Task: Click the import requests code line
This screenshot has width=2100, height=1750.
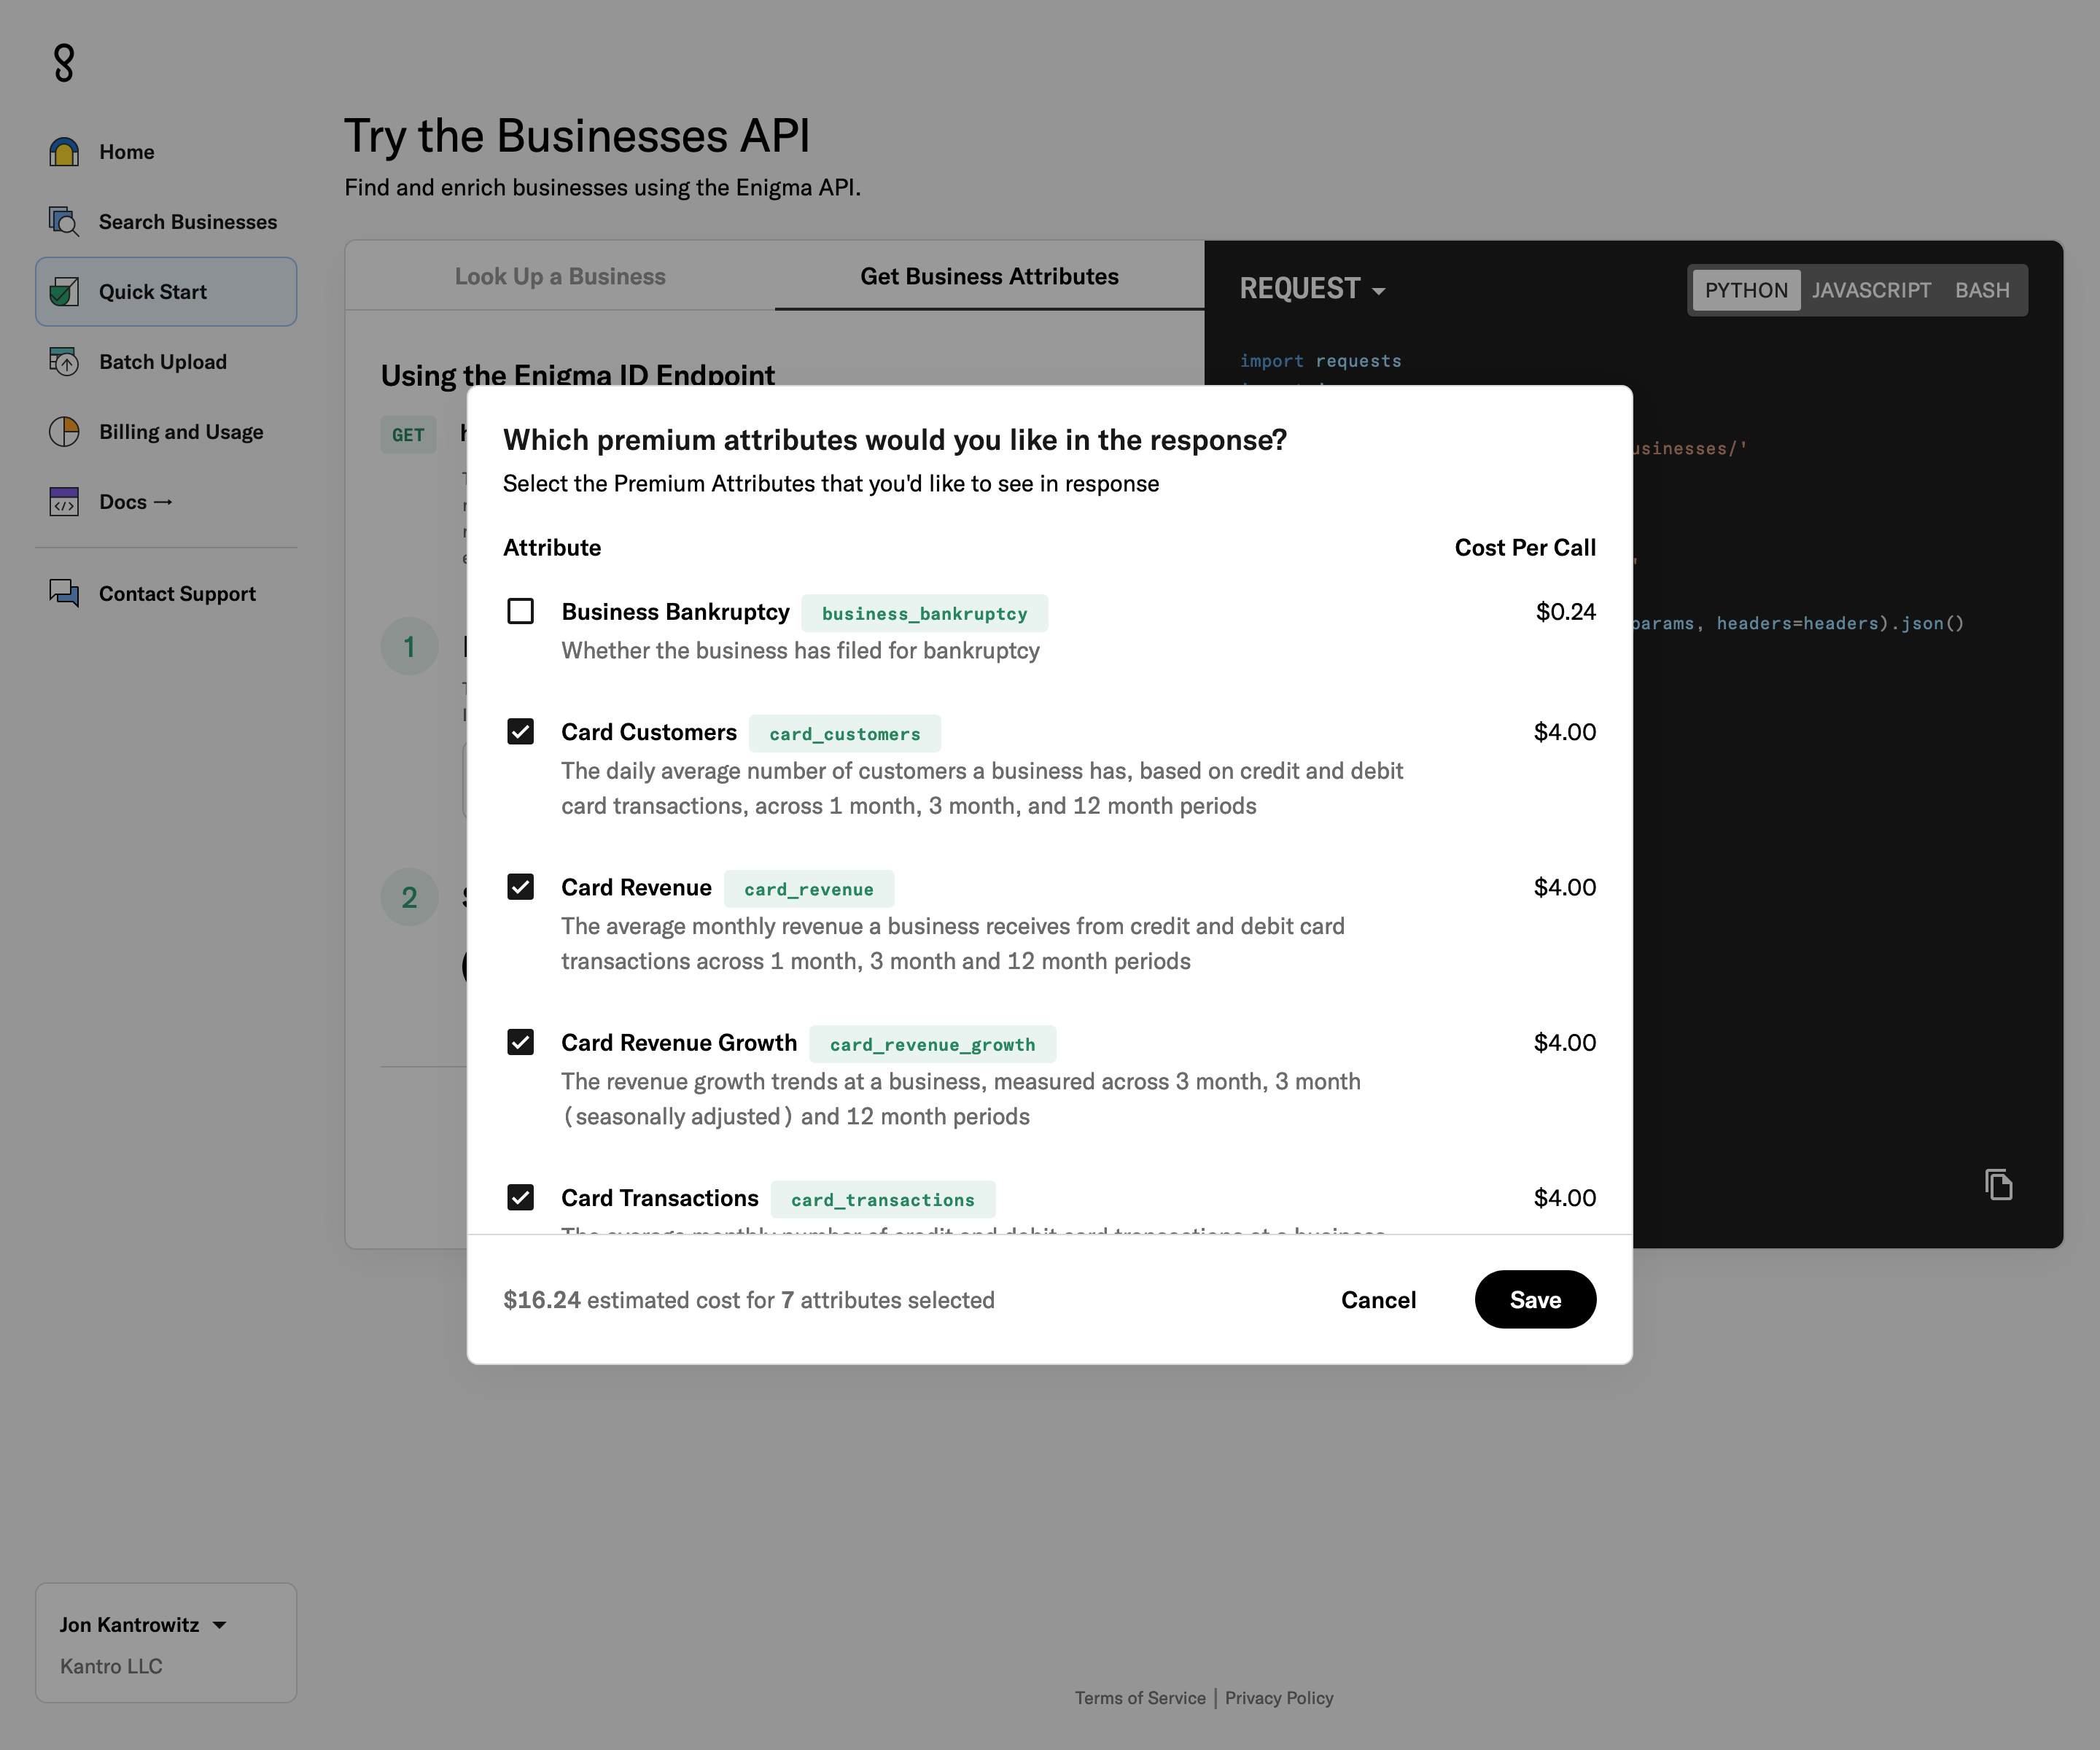Action: pos(1320,360)
